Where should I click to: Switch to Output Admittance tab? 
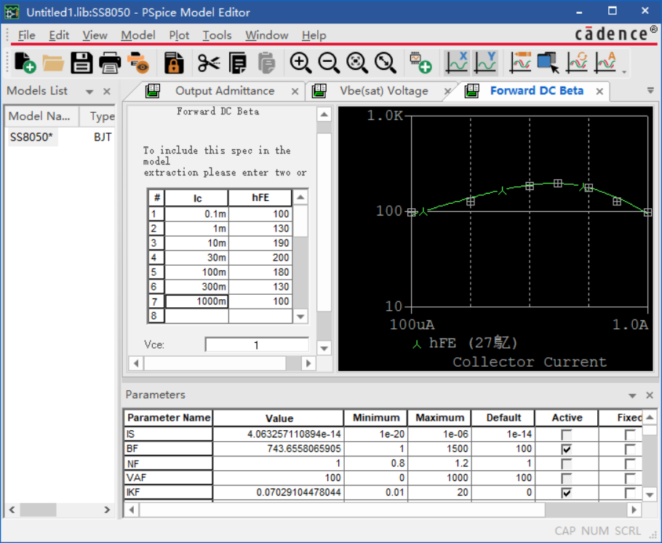tap(225, 91)
